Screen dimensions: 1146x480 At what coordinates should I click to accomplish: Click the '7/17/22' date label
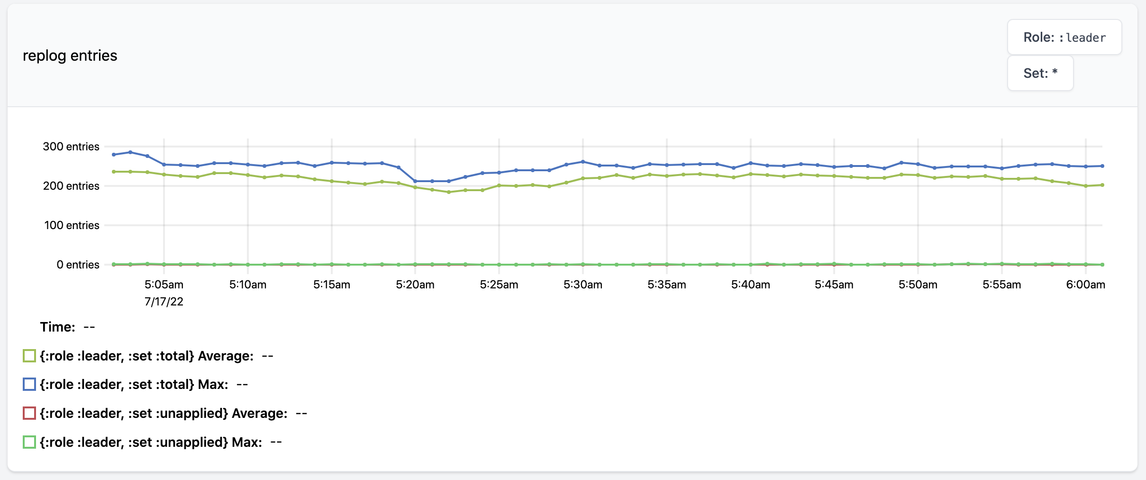(x=164, y=302)
